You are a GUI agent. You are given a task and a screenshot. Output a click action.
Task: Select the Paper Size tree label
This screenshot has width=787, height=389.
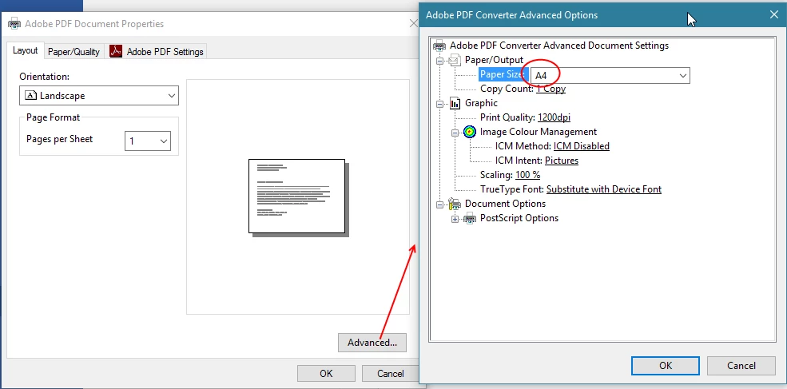(502, 75)
